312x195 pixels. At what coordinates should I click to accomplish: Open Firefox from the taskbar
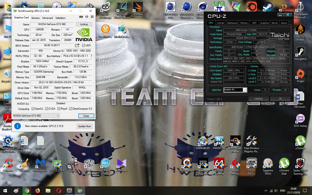37,191
